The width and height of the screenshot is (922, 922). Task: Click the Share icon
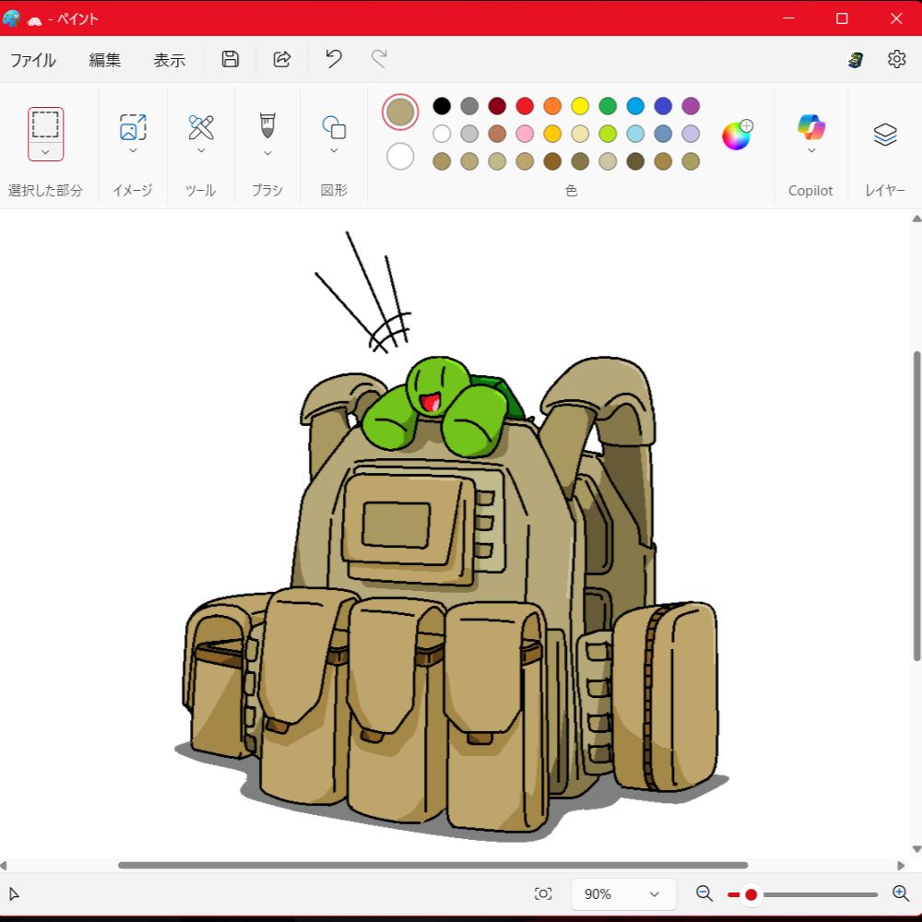pyautogui.click(x=281, y=59)
